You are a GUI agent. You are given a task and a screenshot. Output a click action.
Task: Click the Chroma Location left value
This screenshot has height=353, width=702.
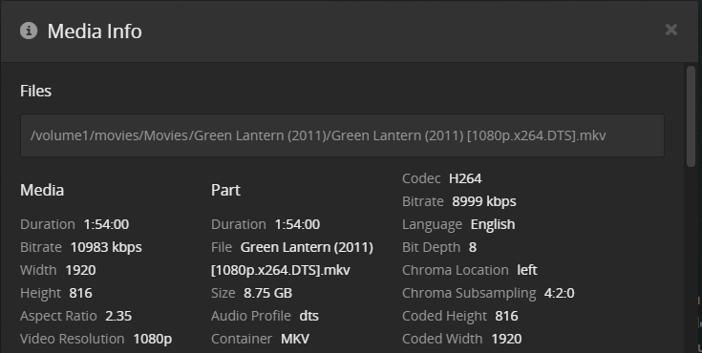[527, 270]
